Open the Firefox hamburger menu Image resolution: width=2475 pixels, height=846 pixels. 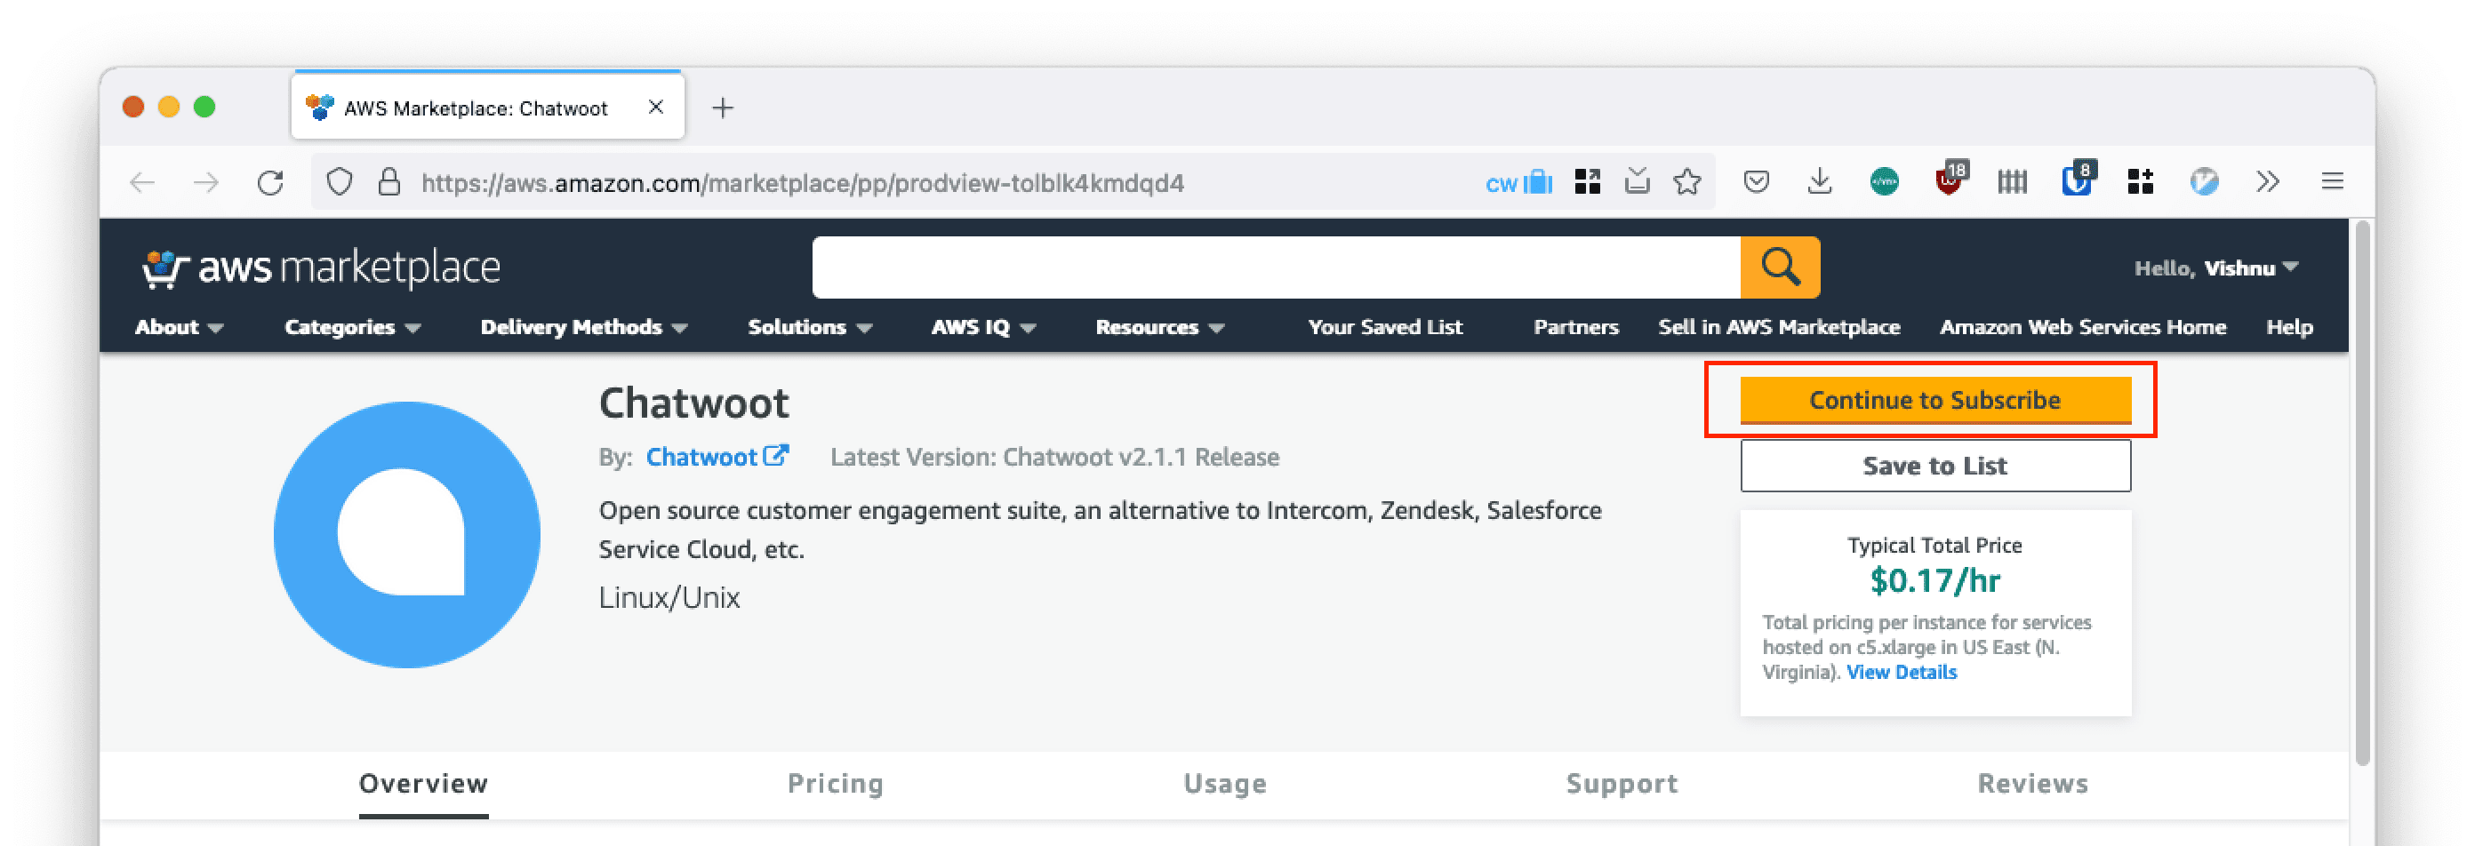[2333, 181]
